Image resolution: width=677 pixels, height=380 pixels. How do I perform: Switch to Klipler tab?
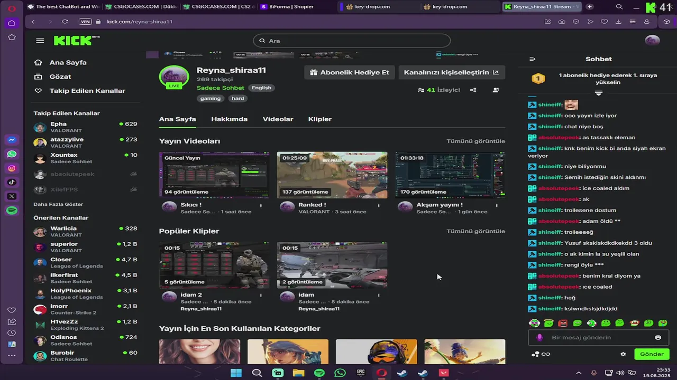320,119
